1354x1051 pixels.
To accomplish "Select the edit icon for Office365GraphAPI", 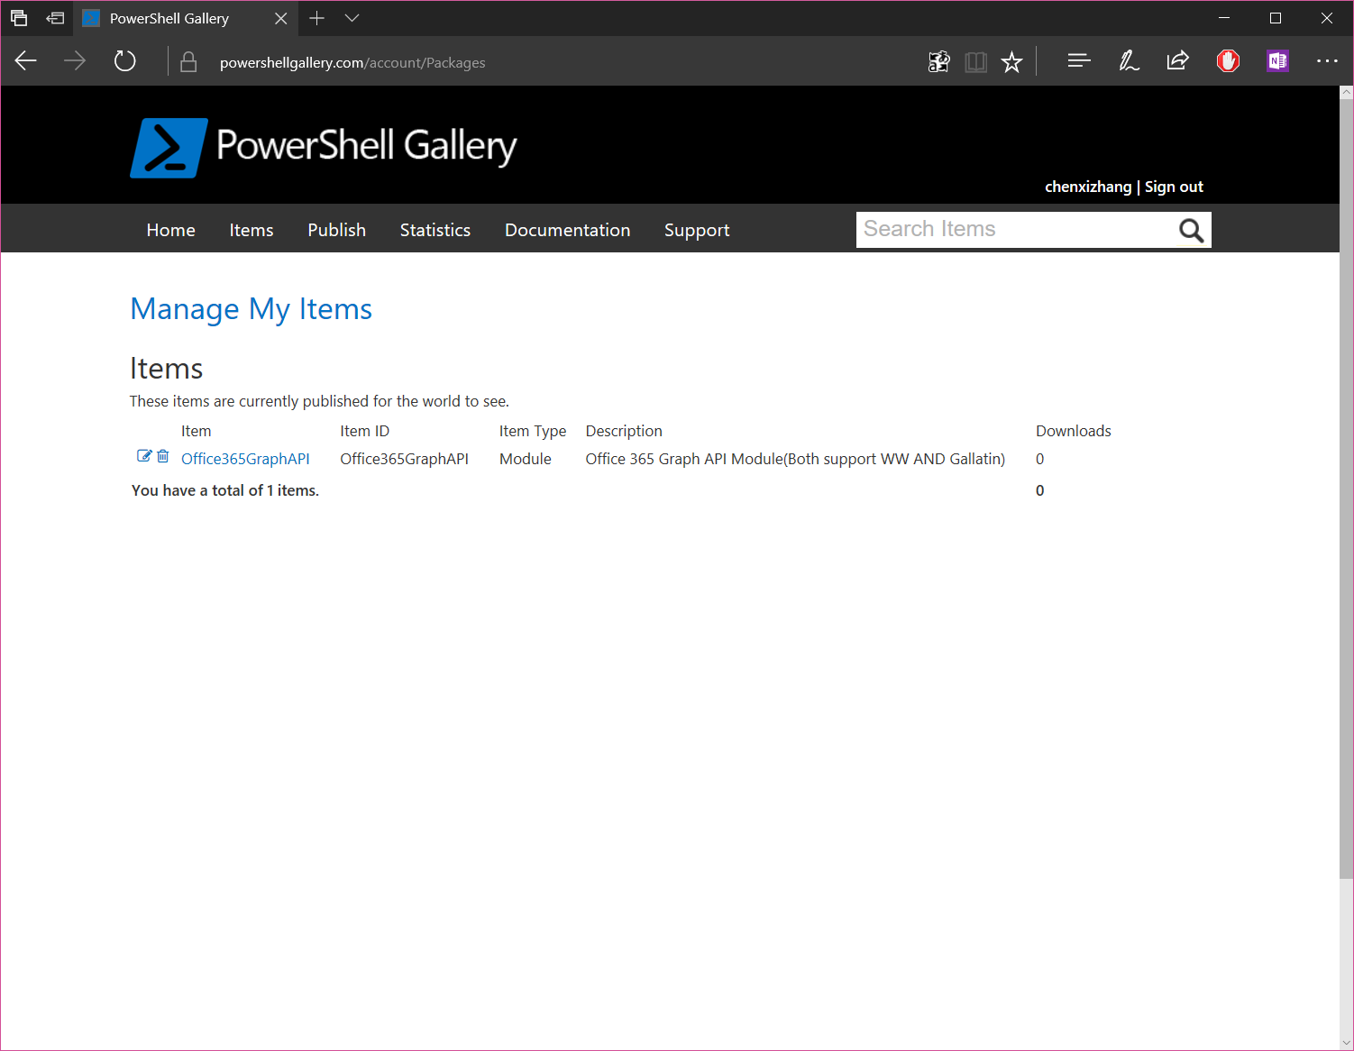I will pyautogui.click(x=144, y=456).
